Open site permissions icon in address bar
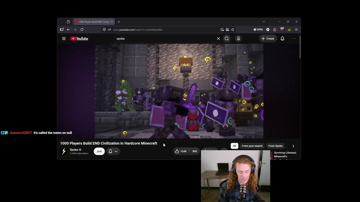360x202 pixels. (109, 30)
